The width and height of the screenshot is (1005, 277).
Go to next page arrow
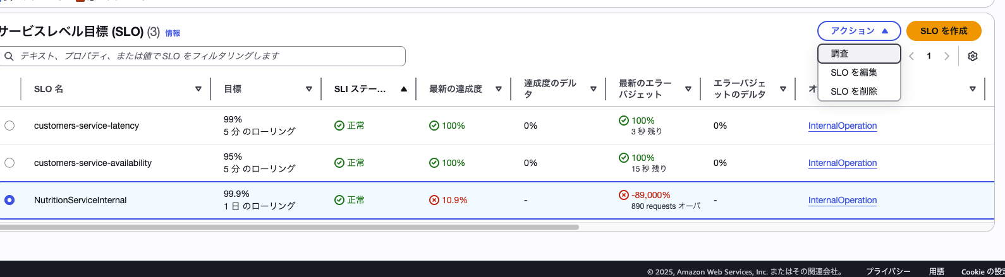946,56
